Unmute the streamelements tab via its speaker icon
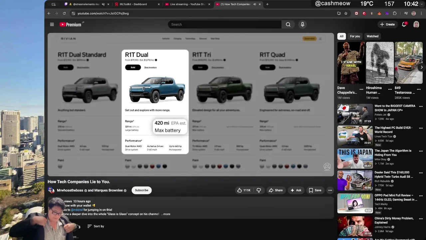Screen dimensions: 426x240 click(103, 4)
